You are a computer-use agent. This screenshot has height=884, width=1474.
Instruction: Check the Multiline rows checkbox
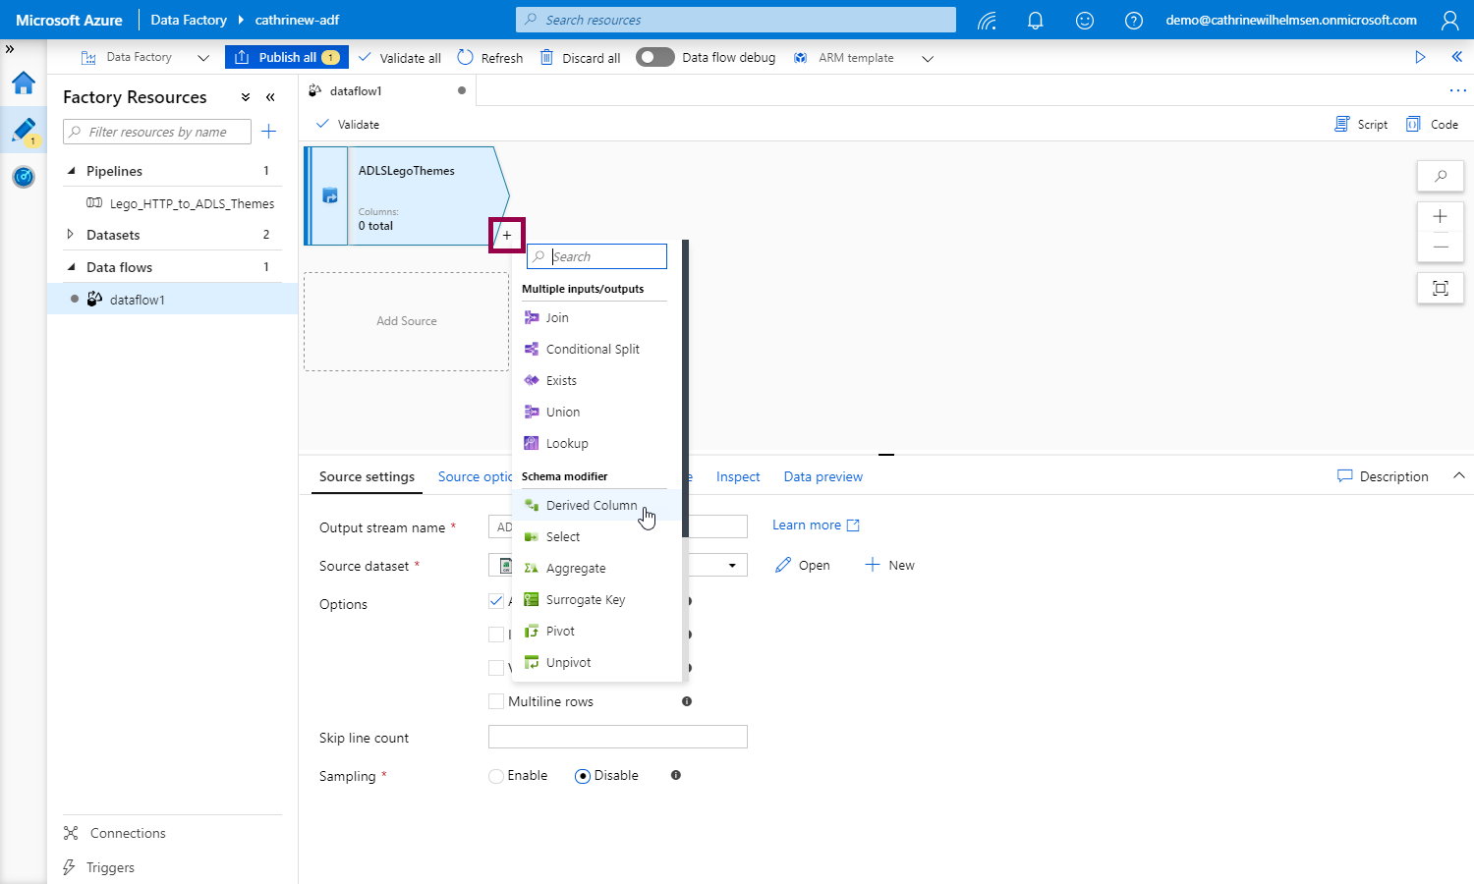click(x=496, y=701)
